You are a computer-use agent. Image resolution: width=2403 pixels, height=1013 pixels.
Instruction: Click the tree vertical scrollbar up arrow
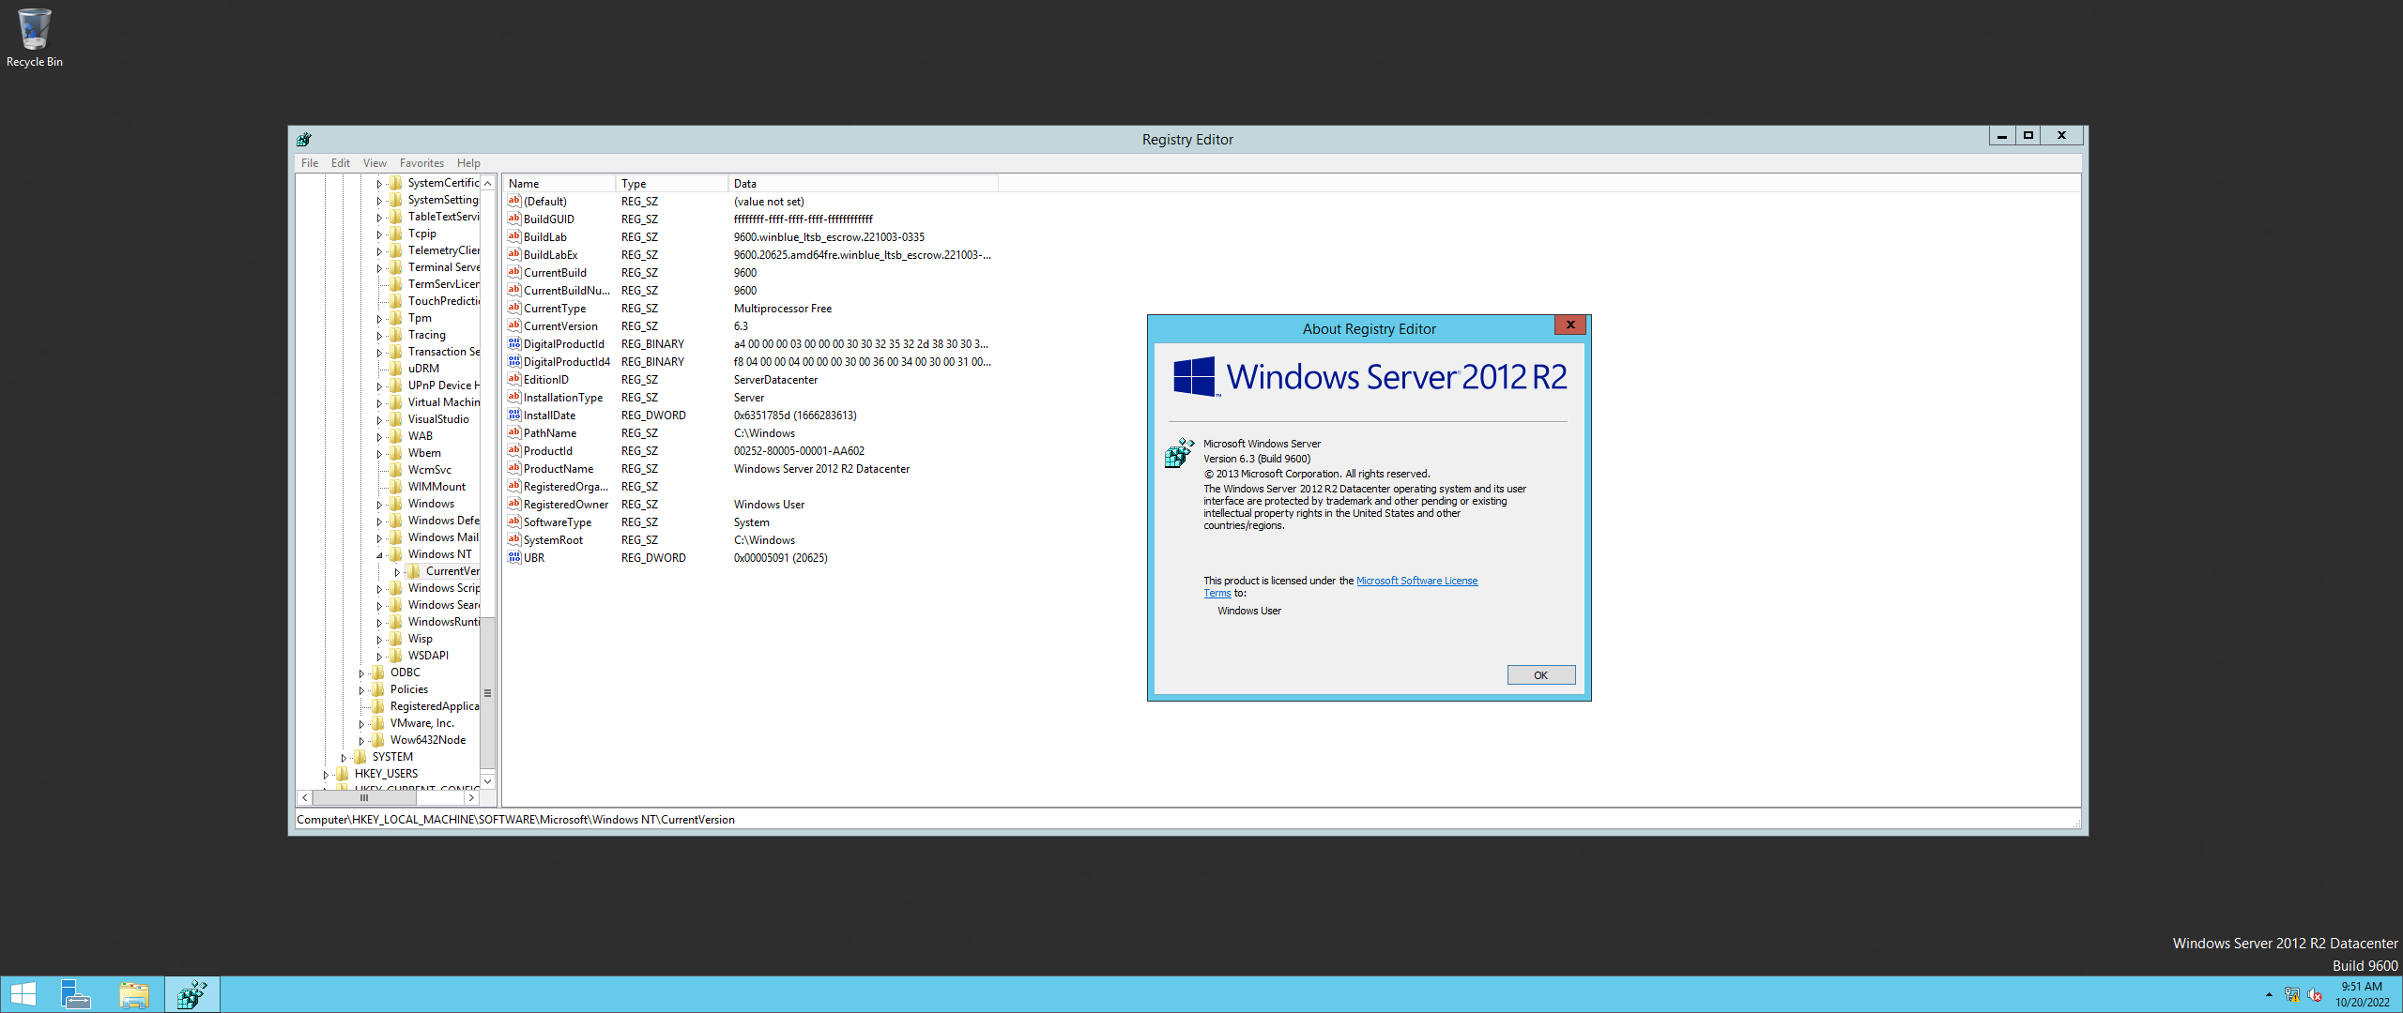click(487, 184)
